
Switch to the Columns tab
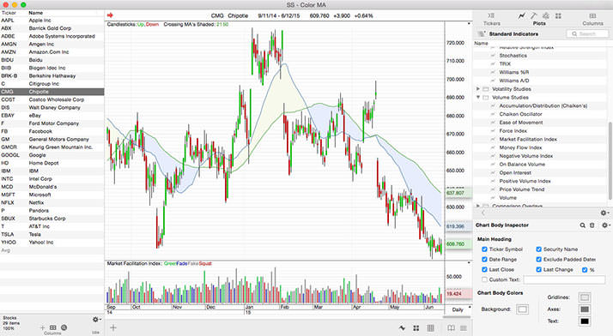coord(592,23)
